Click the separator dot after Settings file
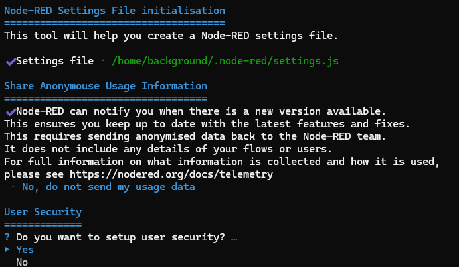The width and height of the screenshot is (459, 267). coord(102,60)
